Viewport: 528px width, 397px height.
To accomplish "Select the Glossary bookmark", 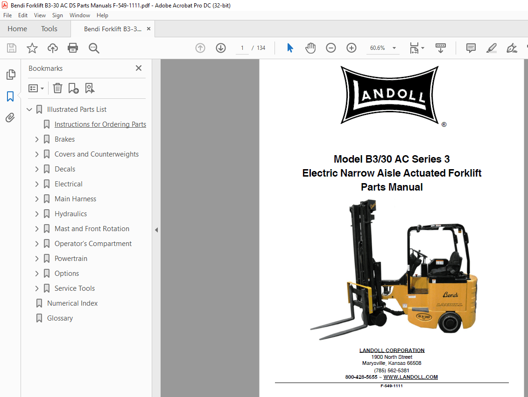I will [59, 318].
